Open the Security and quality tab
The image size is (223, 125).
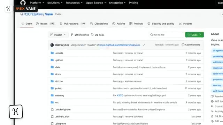point(161,24)
